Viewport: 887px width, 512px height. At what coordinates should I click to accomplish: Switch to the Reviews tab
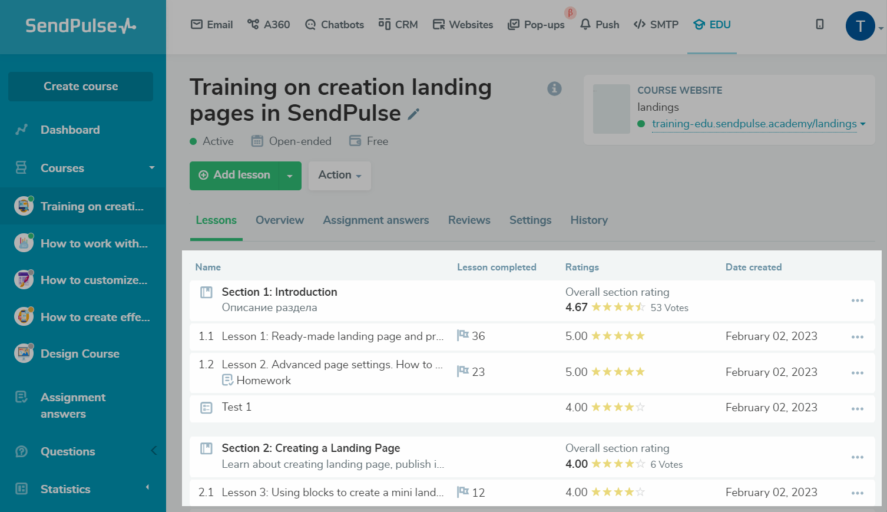(469, 220)
